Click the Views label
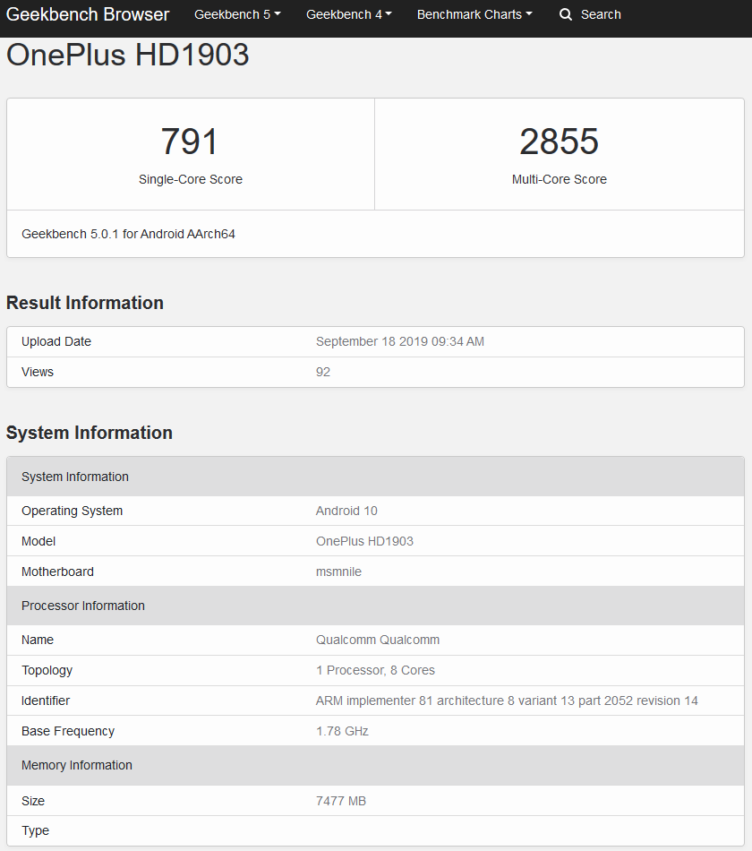The image size is (752, 851). click(x=38, y=372)
